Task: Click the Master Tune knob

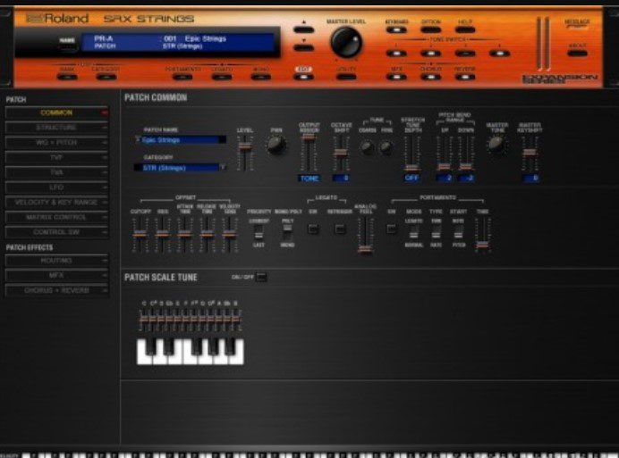Action: click(x=496, y=145)
